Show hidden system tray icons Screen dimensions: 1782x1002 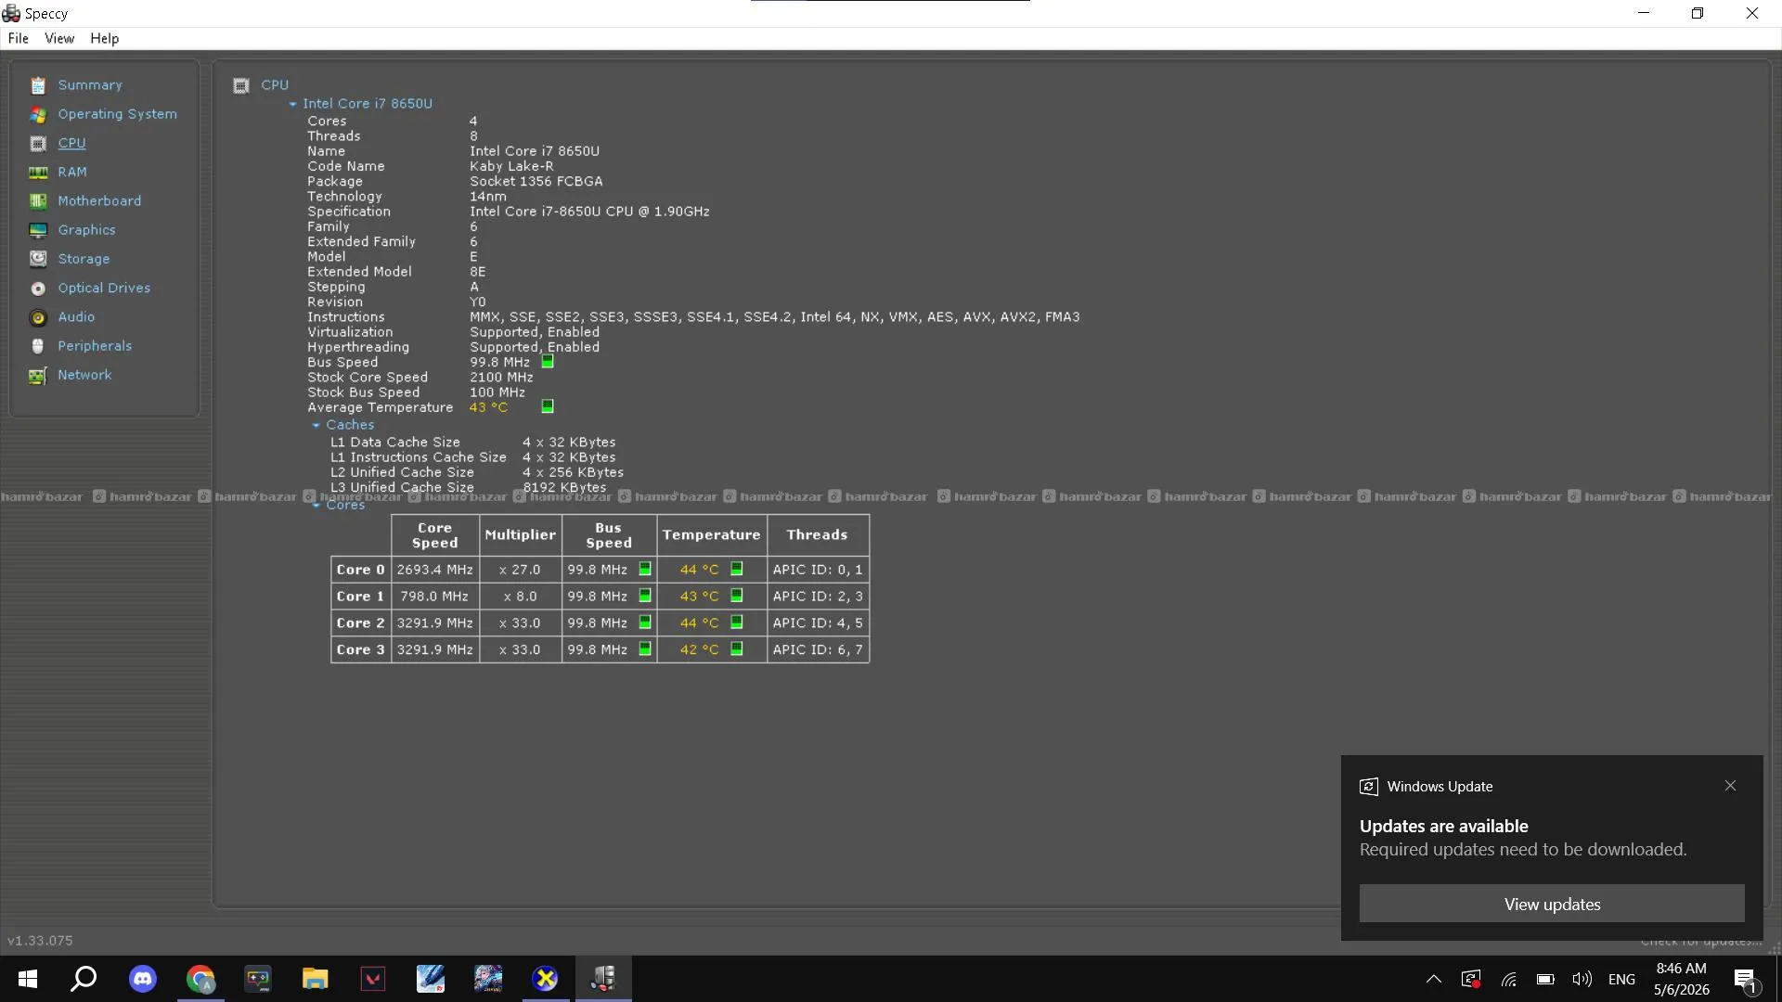(x=1434, y=979)
